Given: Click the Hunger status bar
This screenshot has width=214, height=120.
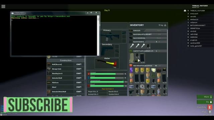Looking at the screenshot, I should 107,74.
